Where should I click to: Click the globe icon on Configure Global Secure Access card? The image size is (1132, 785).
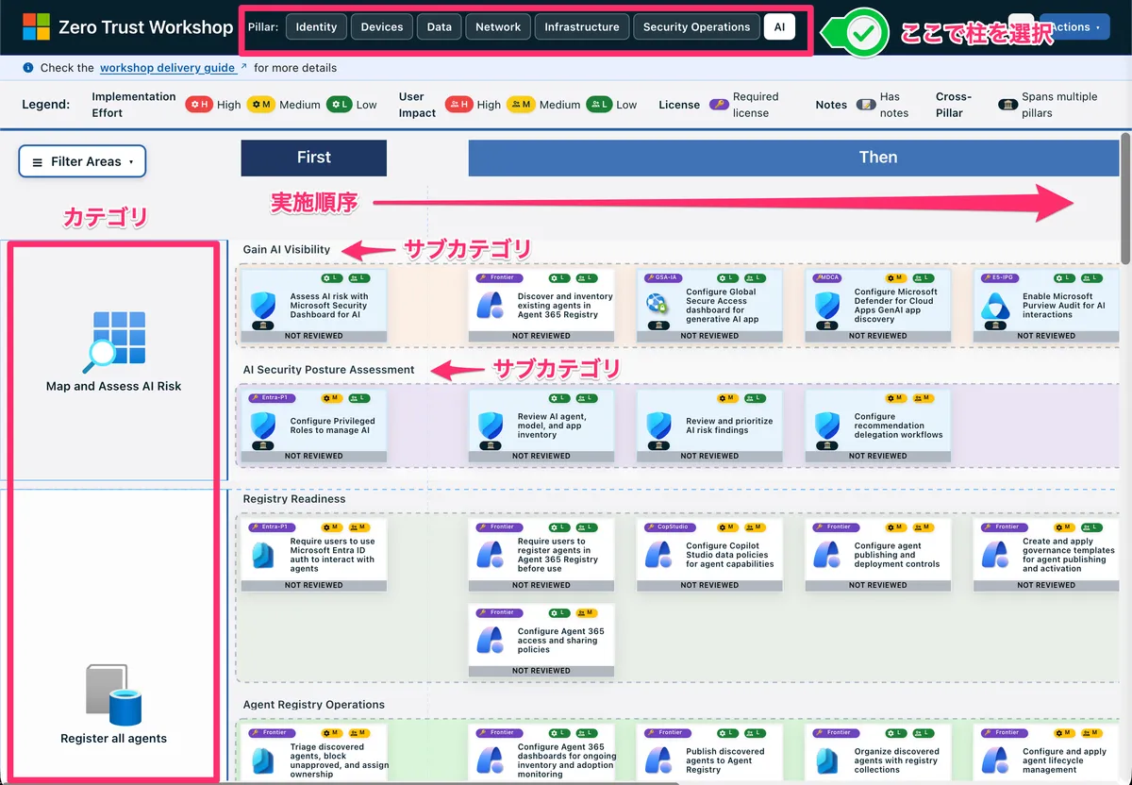pos(658,304)
